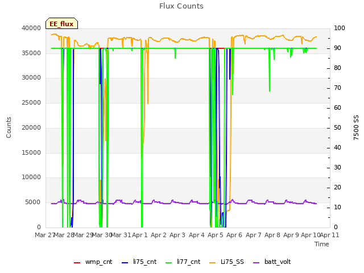
Task: Toggle the batt_volt legend entry
Action: pyautogui.click(x=272, y=262)
